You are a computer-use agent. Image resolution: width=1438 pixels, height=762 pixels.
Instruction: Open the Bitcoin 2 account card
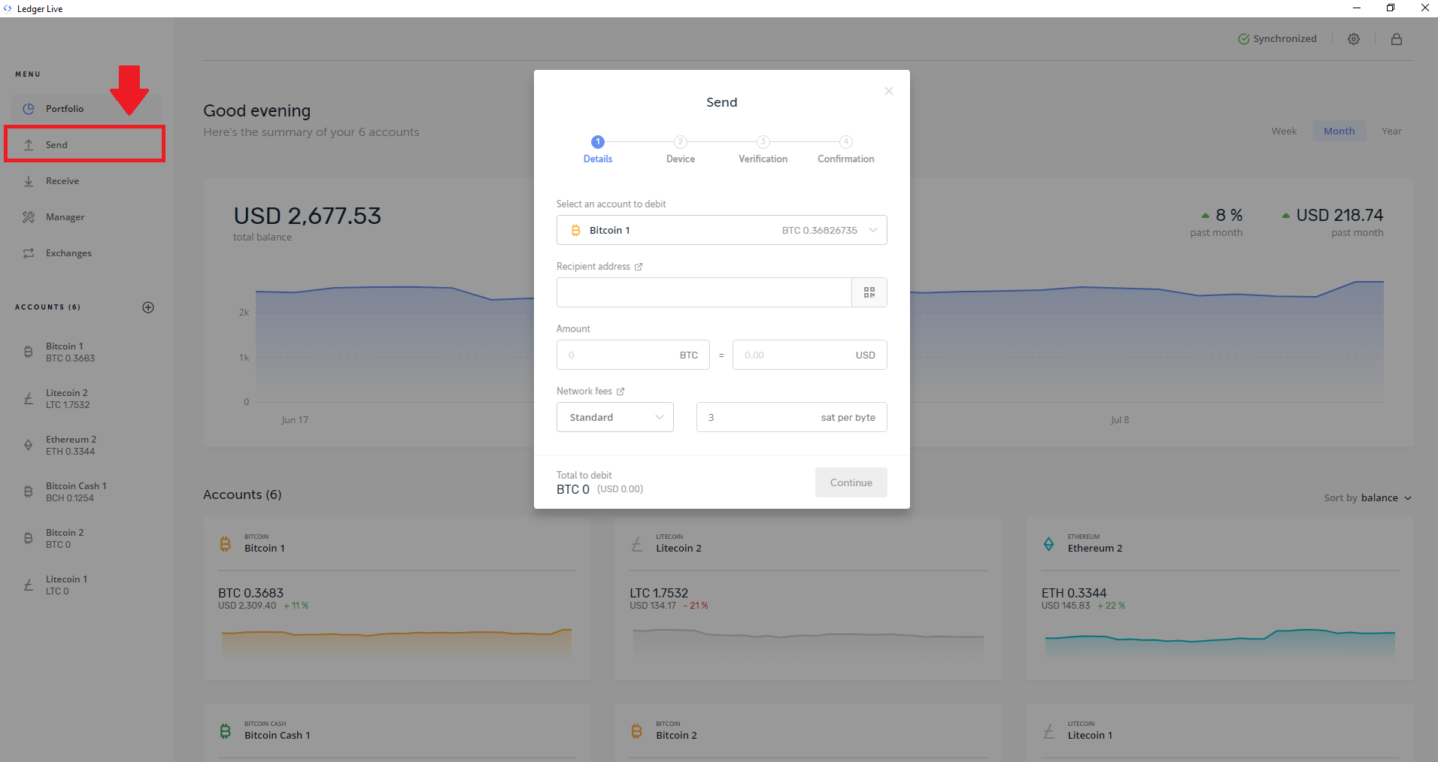[808, 733]
